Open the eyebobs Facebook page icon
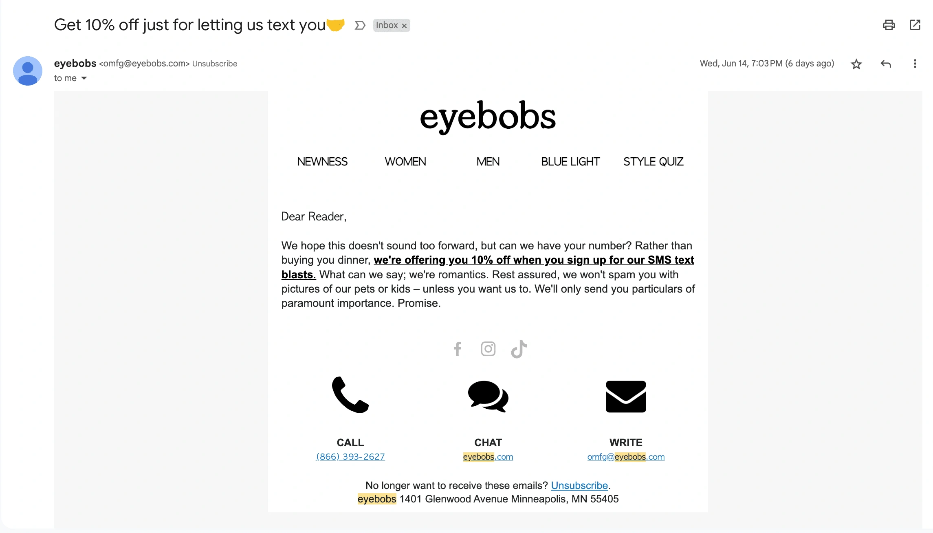933x533 pixels. coord(458,349)
